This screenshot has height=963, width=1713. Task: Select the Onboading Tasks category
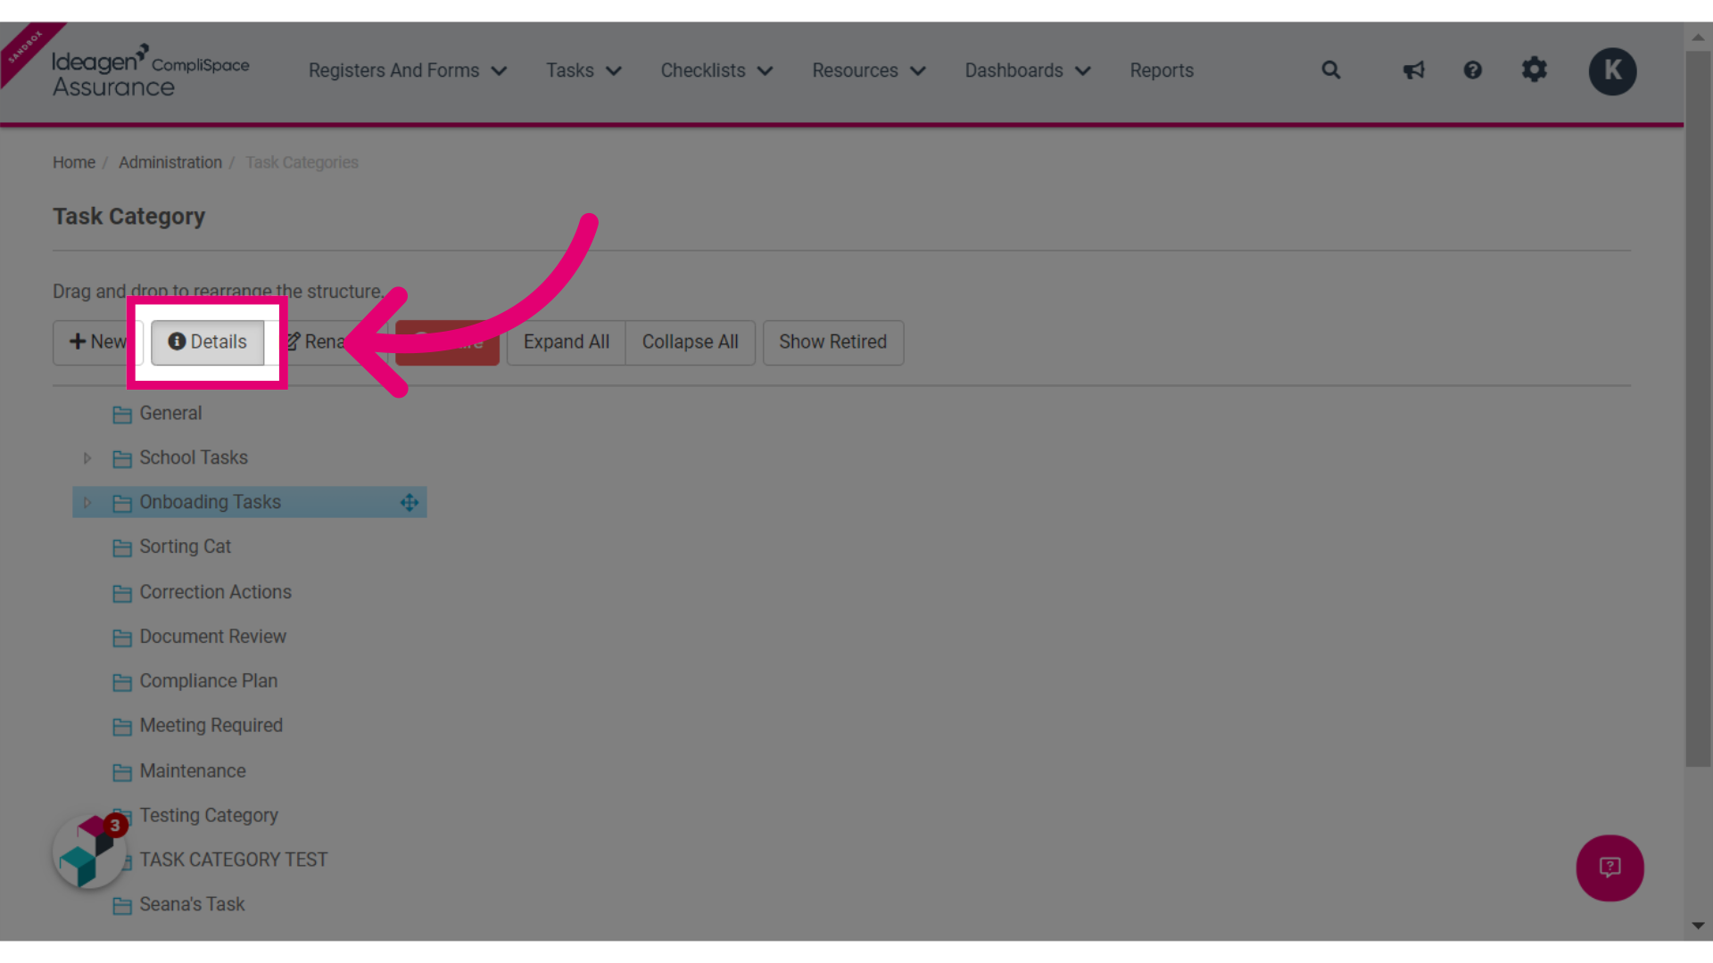point(210,503)
